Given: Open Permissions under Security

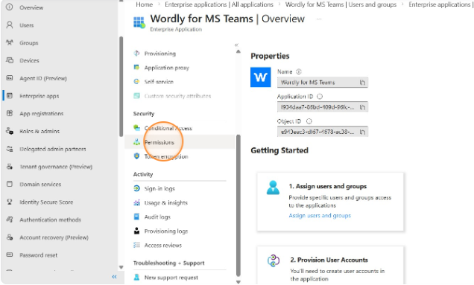Looking at the screenshot, I should [x=159, y=142].
